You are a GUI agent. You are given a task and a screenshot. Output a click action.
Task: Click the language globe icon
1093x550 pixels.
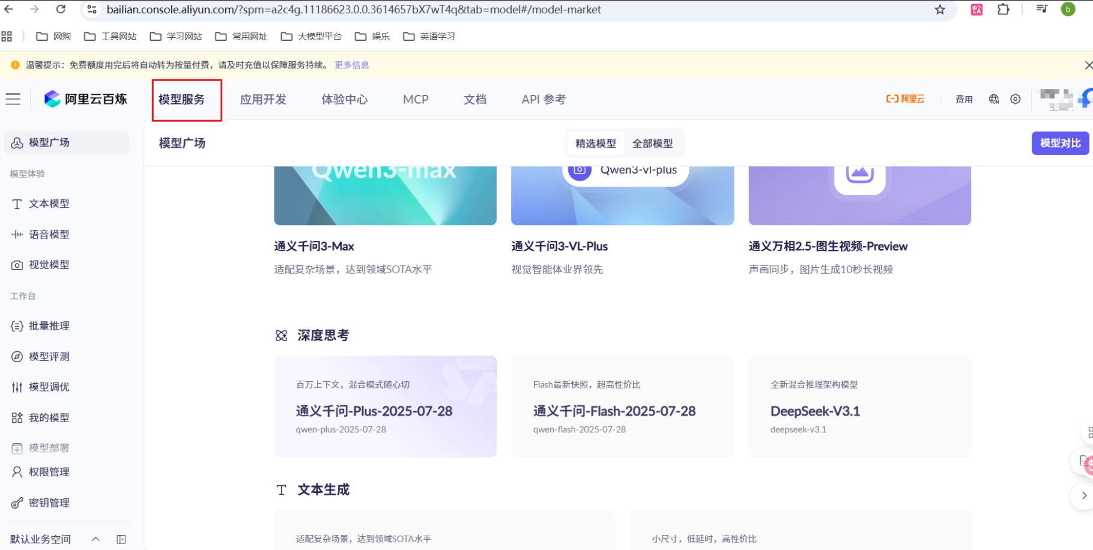[994, 99]
